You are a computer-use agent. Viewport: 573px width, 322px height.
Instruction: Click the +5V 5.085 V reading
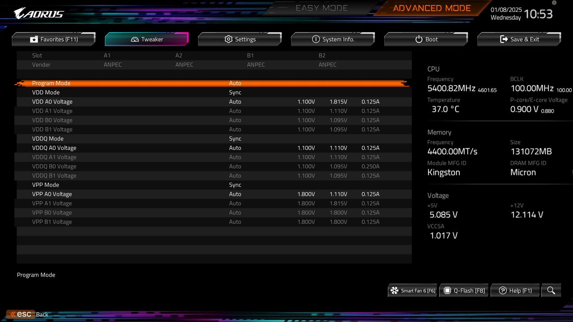click(443, 215)
